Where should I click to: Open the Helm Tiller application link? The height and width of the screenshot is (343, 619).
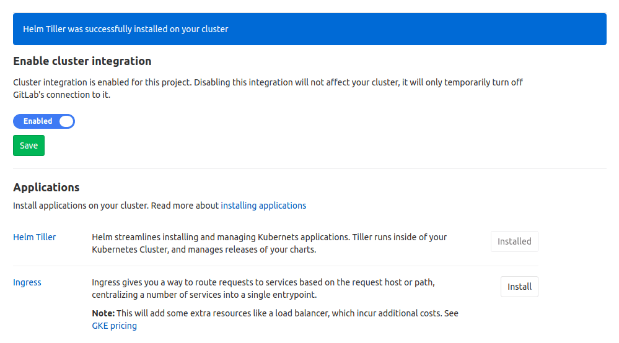pos(34,237)
